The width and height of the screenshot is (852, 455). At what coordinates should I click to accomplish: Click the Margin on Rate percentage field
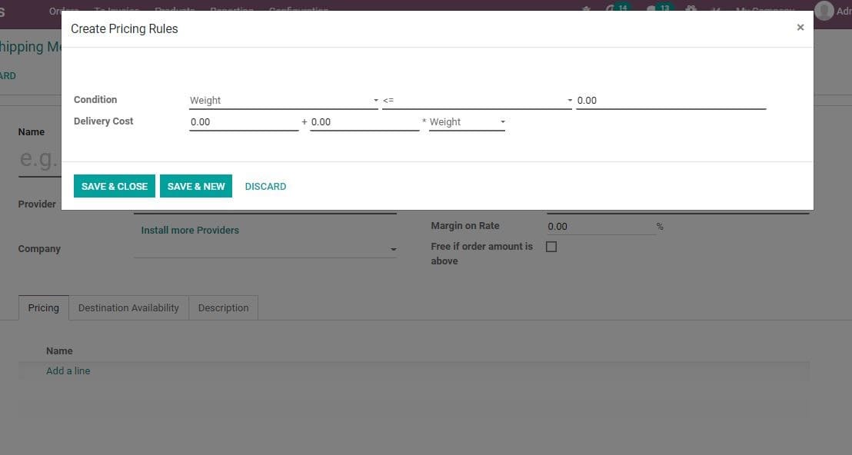pyautogui.click(x=600, y=226)
